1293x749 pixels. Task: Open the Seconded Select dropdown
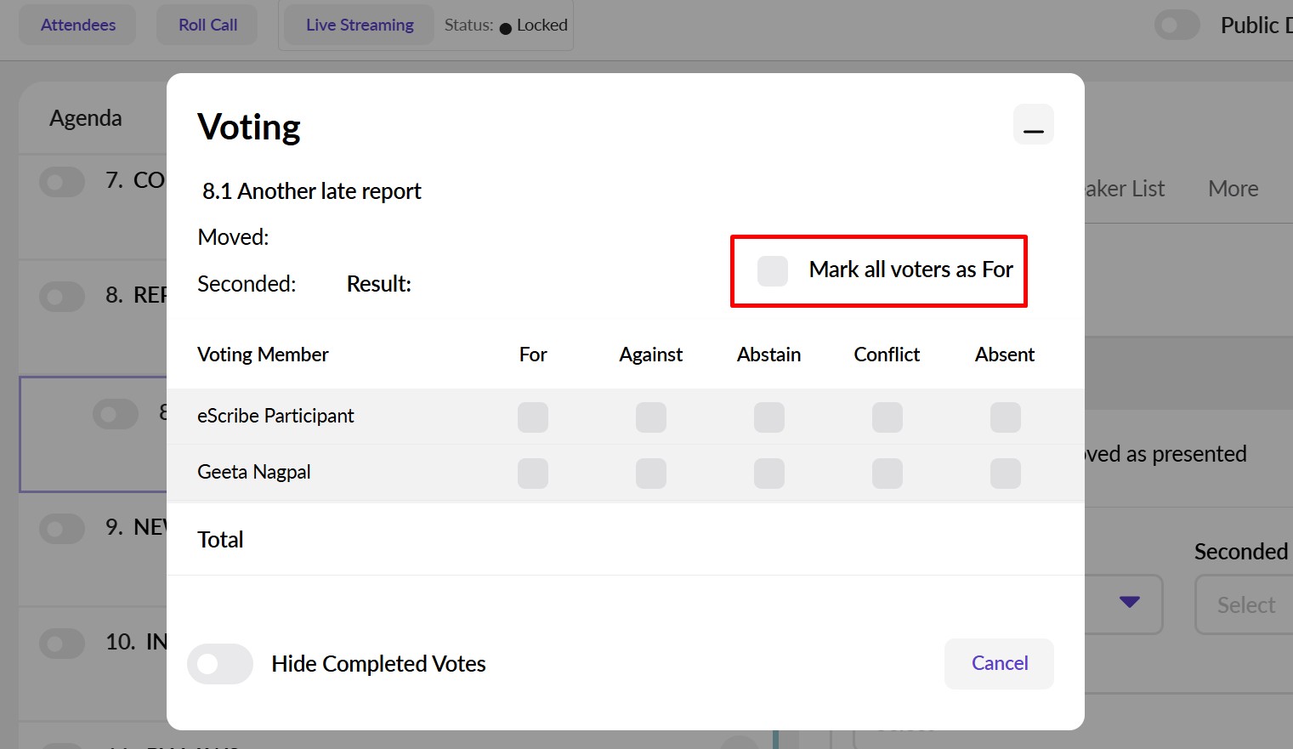coord(1245,604)
